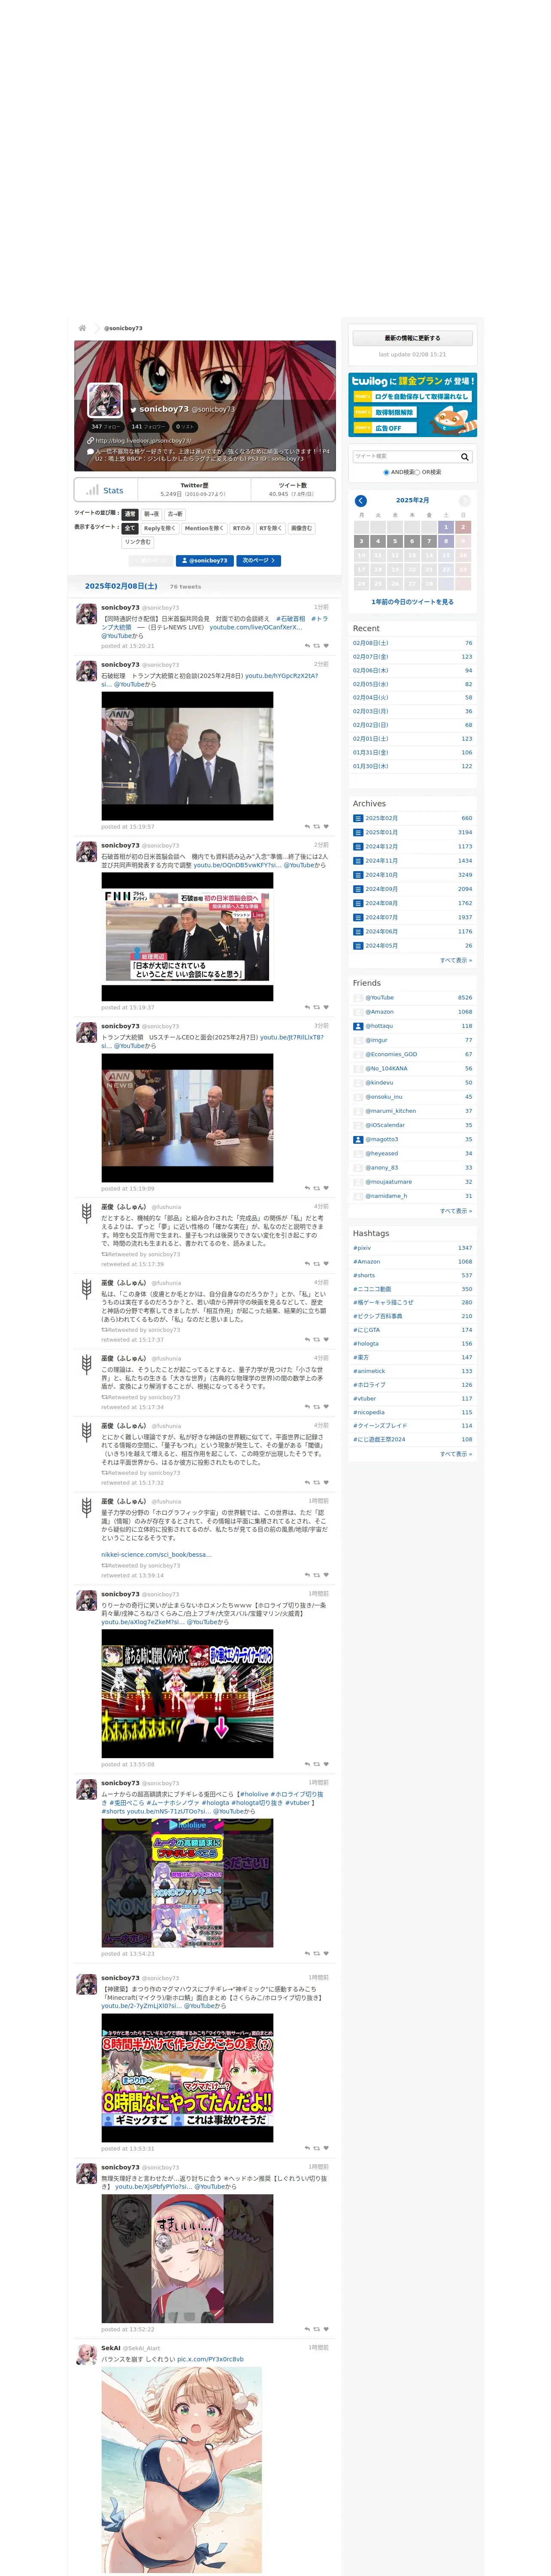This screenshot has width=551, height=2576.
Task: Open list icon for 2025年02月 archive
Action: point(358,818)
